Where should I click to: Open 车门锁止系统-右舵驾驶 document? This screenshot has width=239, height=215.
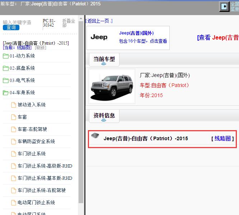(x=42, y=191)
